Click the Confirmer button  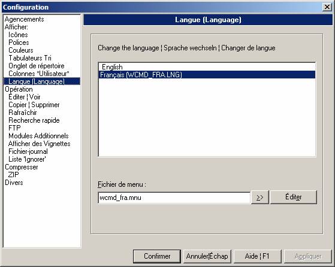coord(157,256)
